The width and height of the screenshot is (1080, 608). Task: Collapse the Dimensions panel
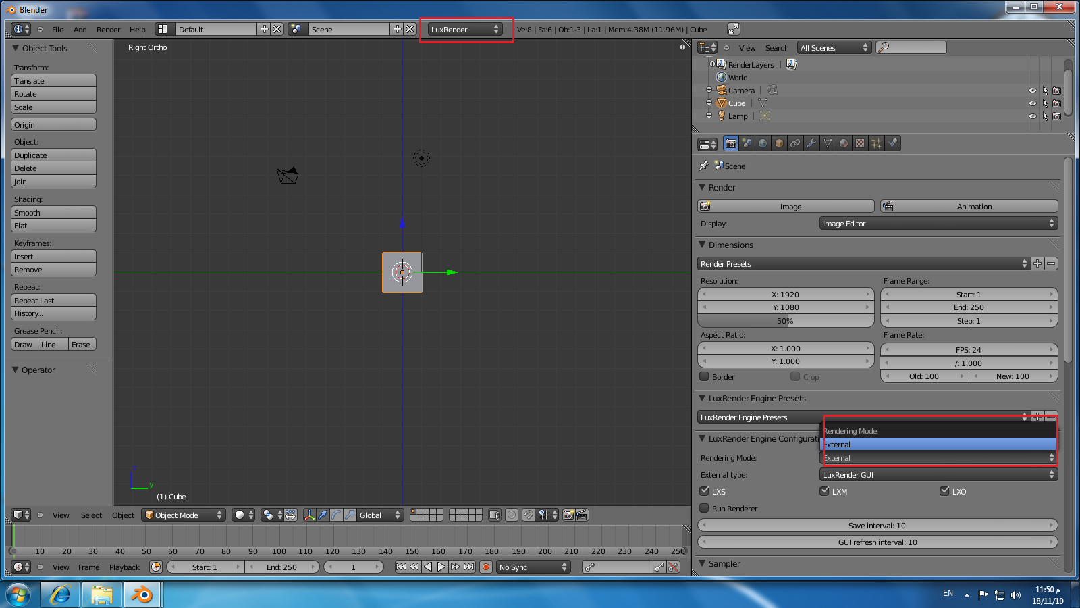click(702, 245)
